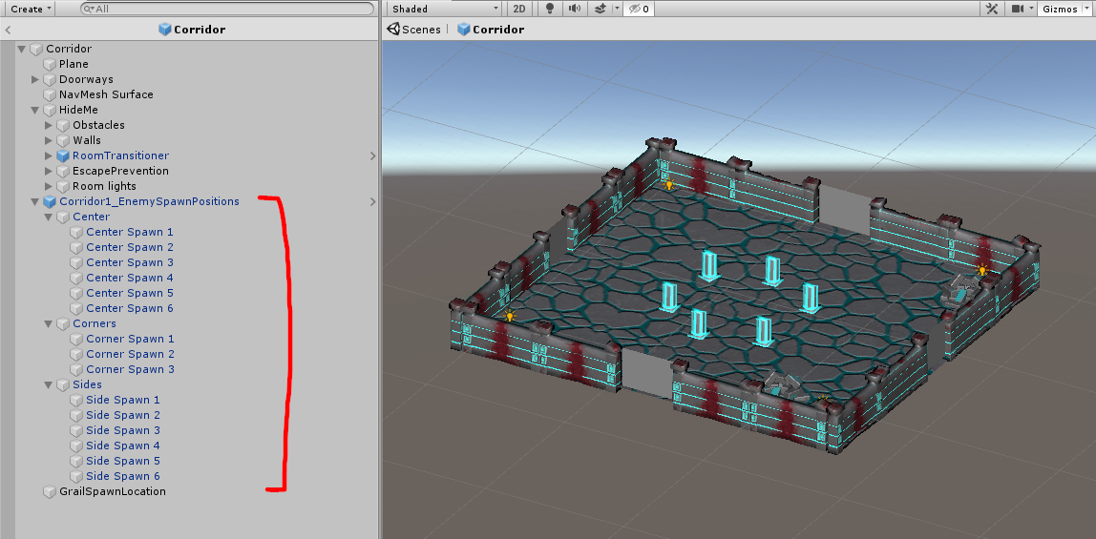Click the hierarchy search field

pyautogui.click(x=229, y=9)
